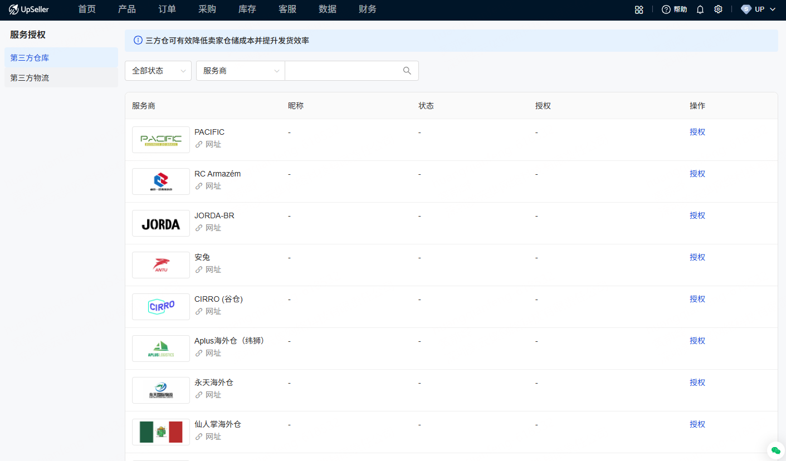Click the 帮助 help label
Viewport: 786px width, 461px height.
680,9
